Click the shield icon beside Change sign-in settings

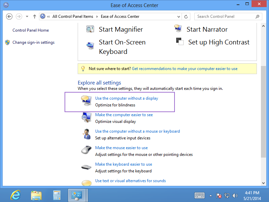(7, 42)
